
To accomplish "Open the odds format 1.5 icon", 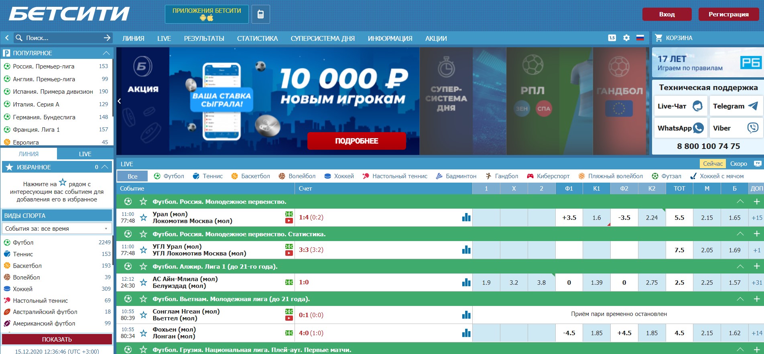I will (x=612, y=38).
